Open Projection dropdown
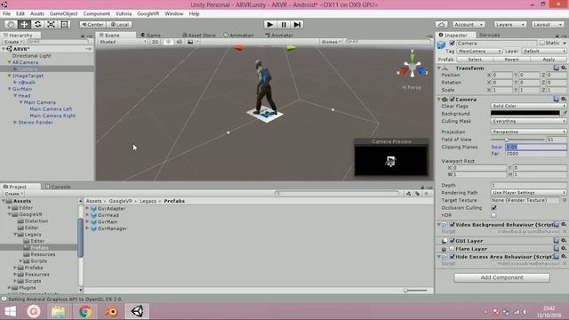Screen dimensions: 569x320 pyautogui.click(x=528, y=132)
